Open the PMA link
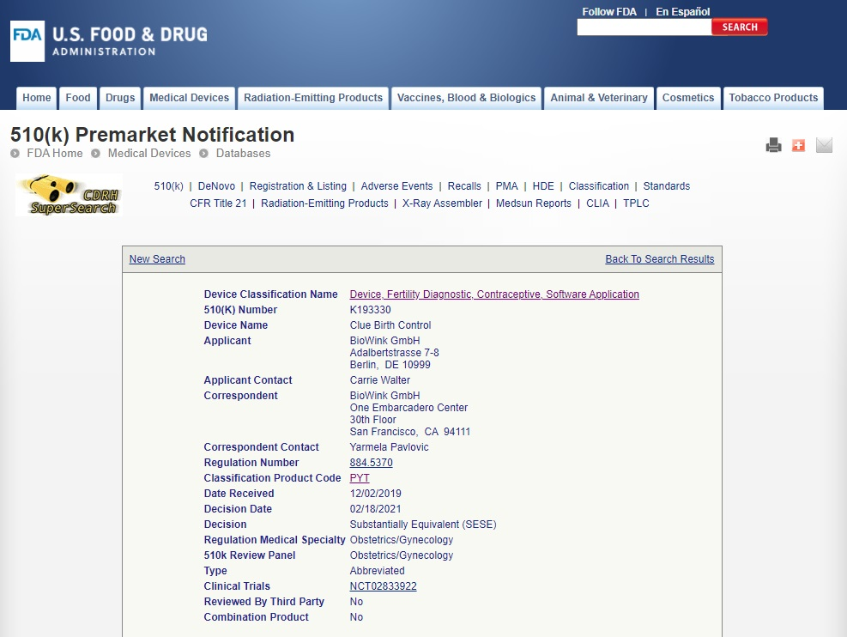Image resolution: width=847 pixels, height=637 pixels. coord(506,186)
